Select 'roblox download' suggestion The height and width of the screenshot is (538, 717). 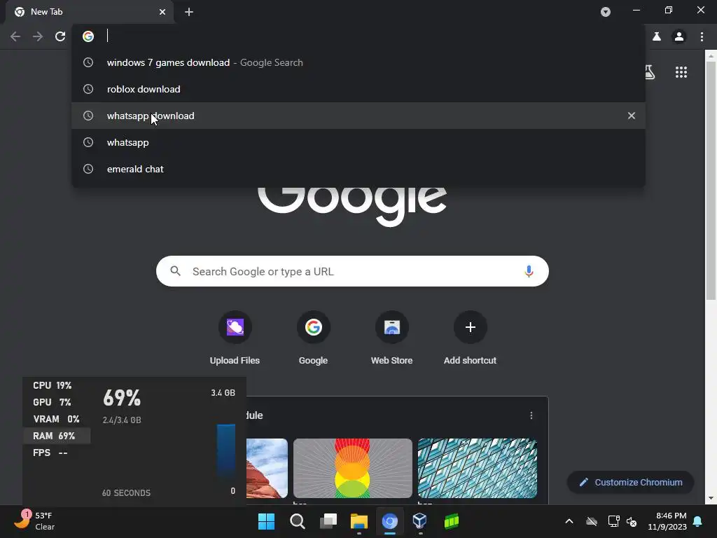tap(358, 89)
